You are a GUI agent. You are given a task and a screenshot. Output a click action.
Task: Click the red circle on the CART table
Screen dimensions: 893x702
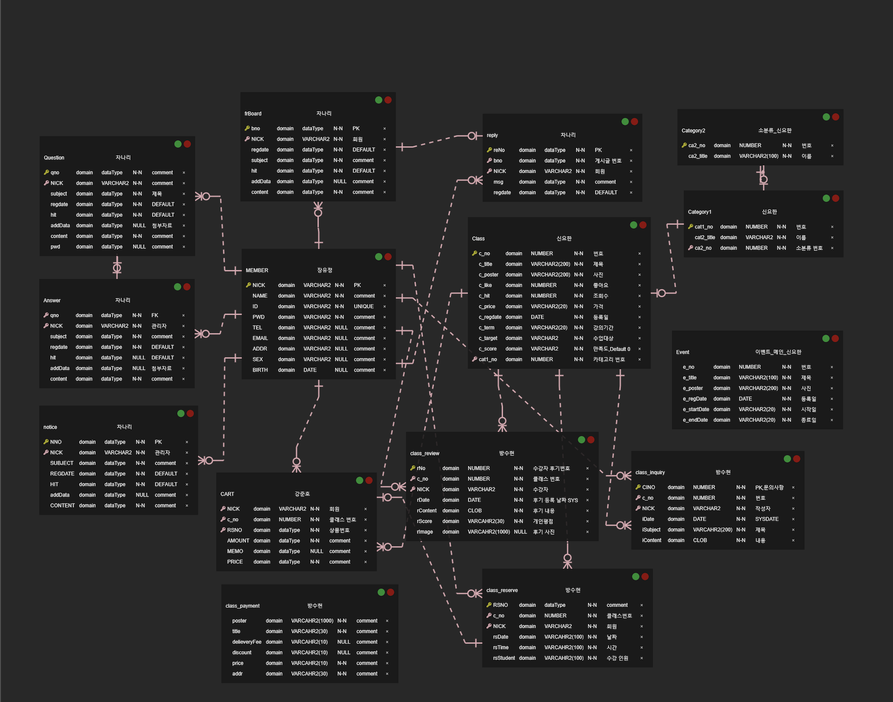click(369, 480)
